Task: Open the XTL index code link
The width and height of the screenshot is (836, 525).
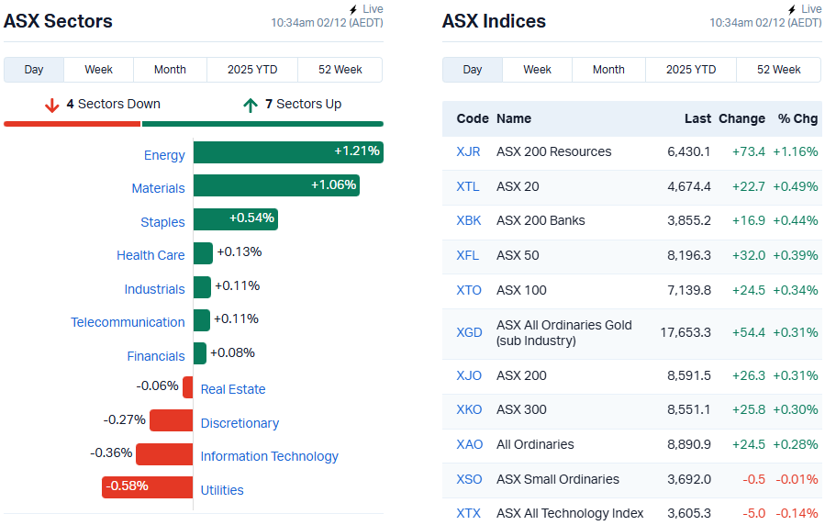Action: [x=468, y=186]
